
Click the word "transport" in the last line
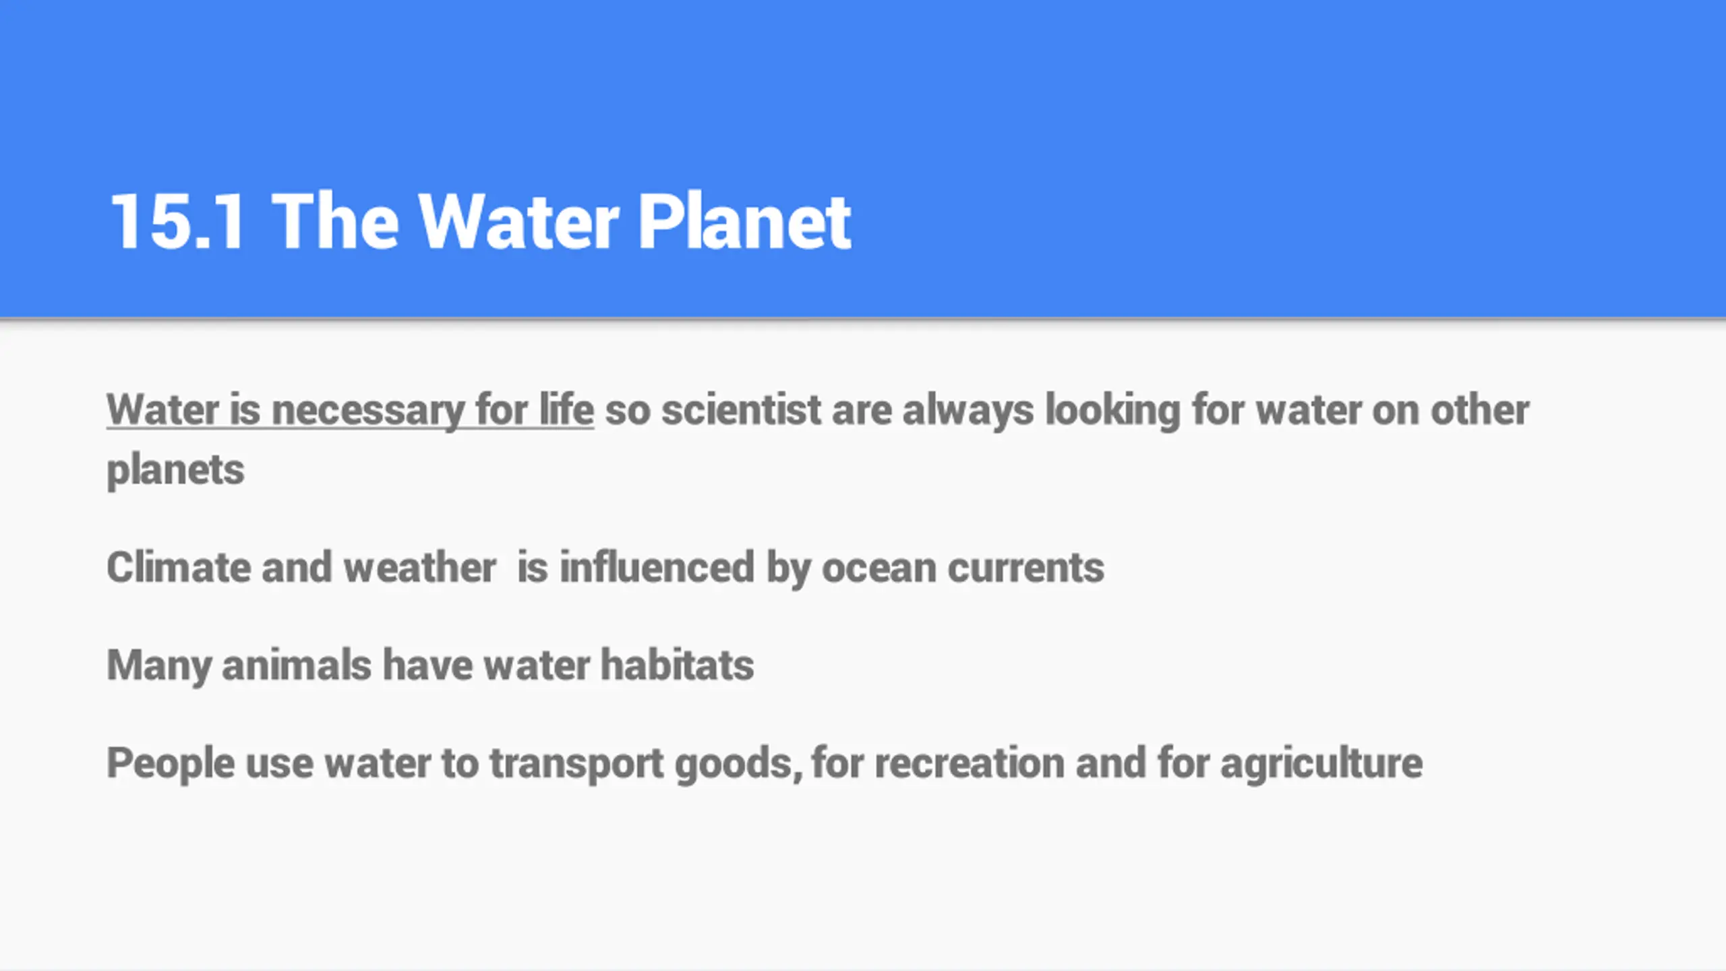coord(576,763)
